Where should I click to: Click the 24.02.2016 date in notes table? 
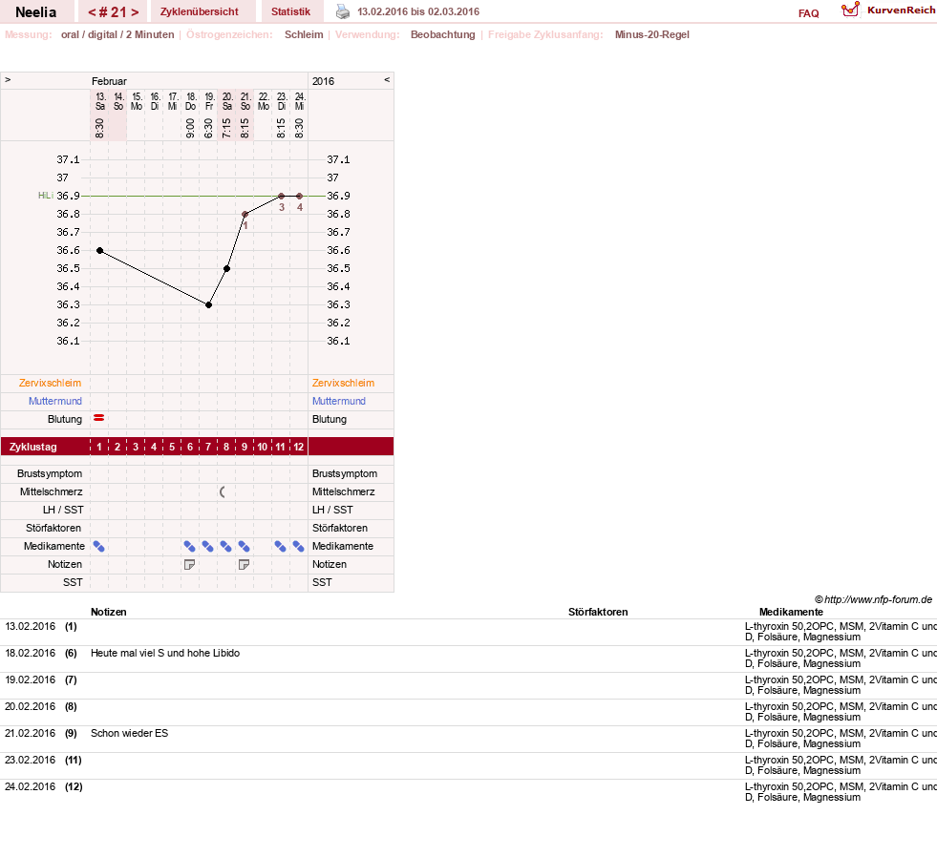pyautogui.click(x=30, y=787)
